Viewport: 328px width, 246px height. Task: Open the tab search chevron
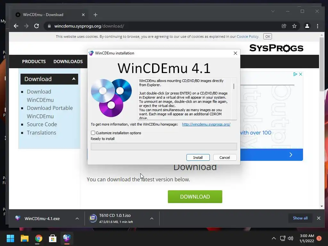click(273, 11)
